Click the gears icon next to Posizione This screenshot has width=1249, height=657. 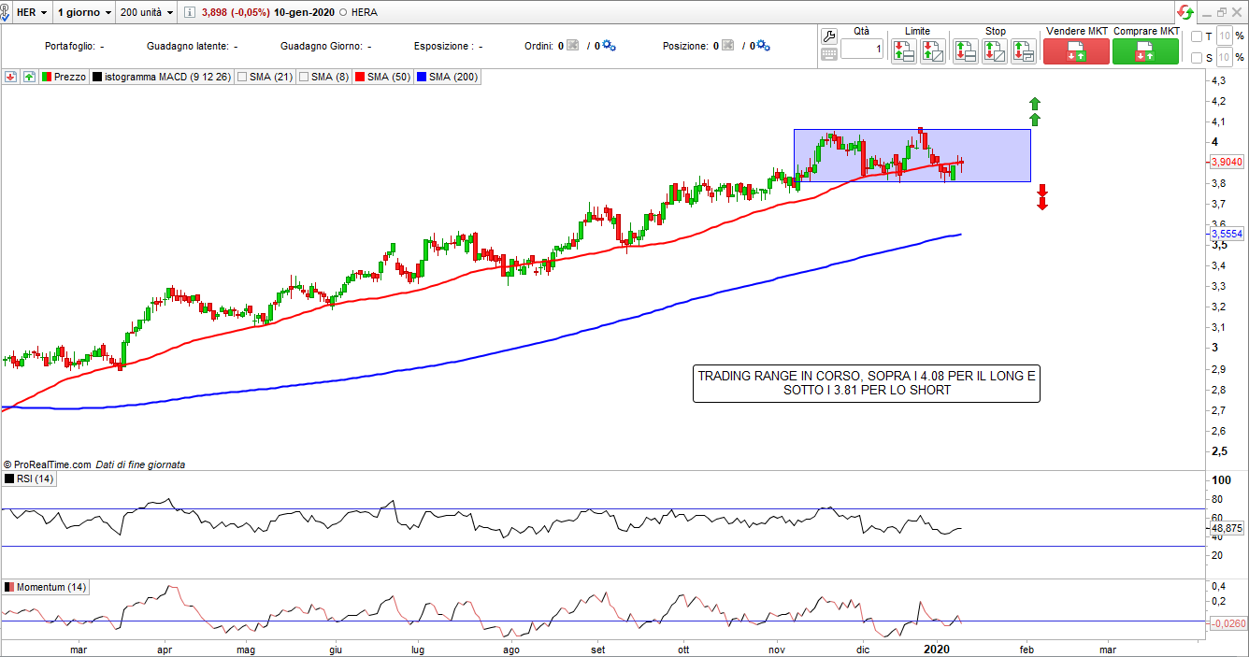[762, 46]
